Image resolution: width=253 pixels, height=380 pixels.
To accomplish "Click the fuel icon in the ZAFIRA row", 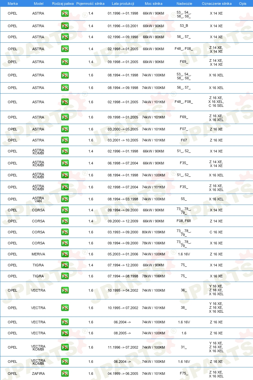I will (65, 374).
